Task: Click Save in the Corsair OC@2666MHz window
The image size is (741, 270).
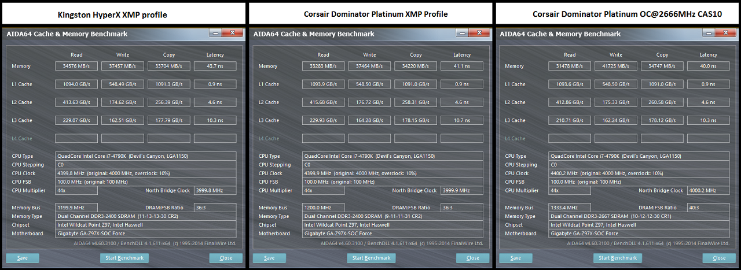Action: (515, 258)
